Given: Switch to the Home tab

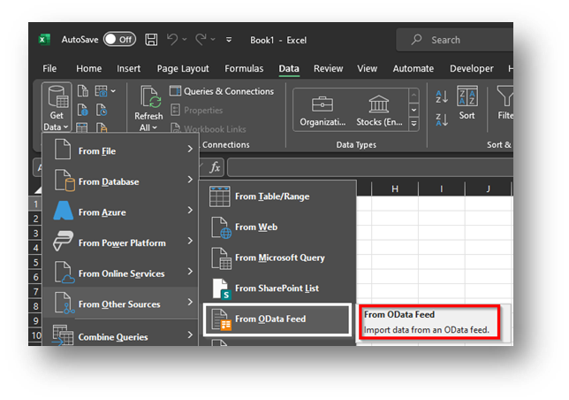Looking at the screenshot, I should click(88, 68).
